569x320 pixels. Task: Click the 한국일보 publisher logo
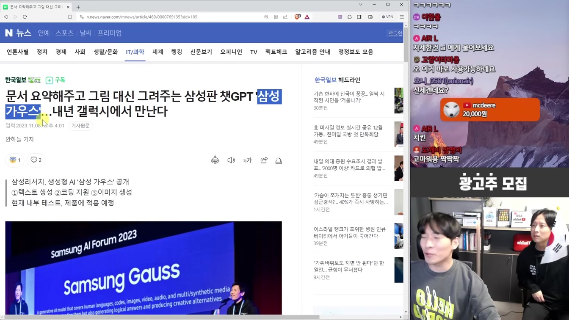pyautogui.click(x=23, y=80)
